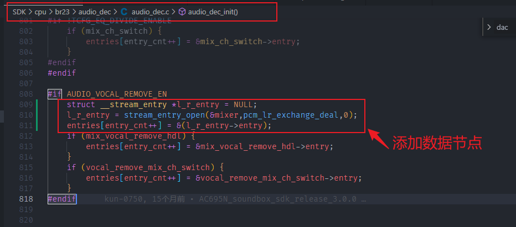Viewport: 516px width, 227px height.
Task: Click the audio_dec_init() cube symbol icon
Action: [182, 12]
